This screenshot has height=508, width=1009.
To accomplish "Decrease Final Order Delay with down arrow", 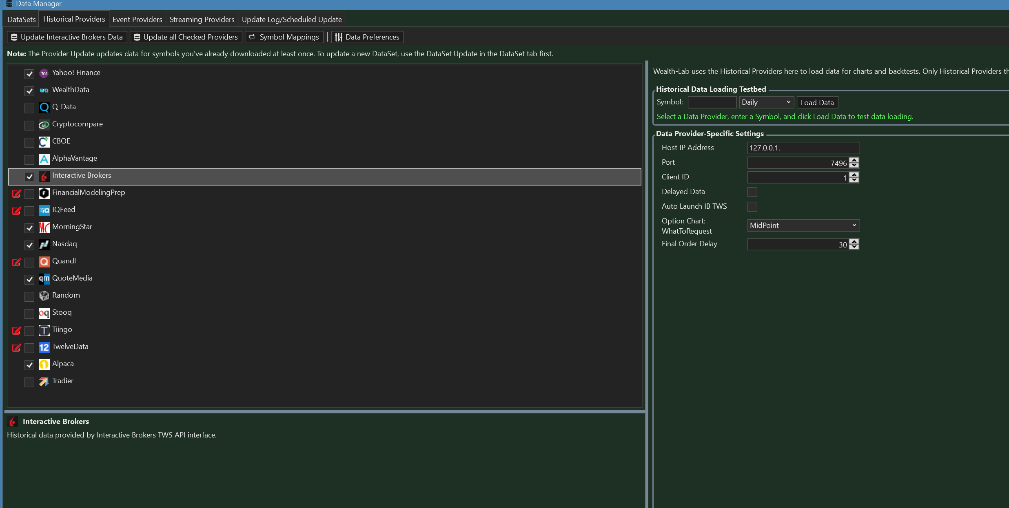I will click(854, 247).
